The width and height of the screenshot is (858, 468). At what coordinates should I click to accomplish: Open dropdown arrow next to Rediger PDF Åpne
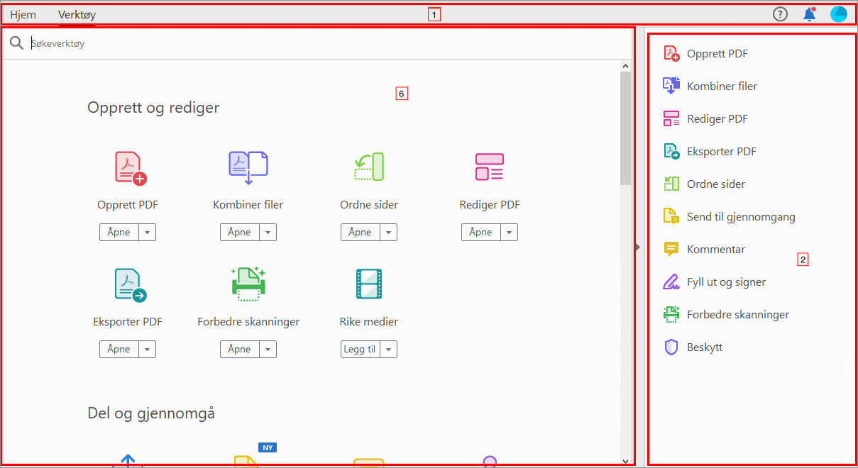(509, 233)
